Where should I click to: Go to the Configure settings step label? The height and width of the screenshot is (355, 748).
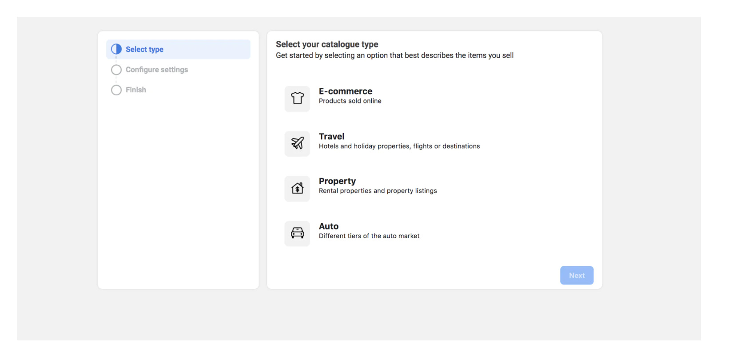[156, 70]
